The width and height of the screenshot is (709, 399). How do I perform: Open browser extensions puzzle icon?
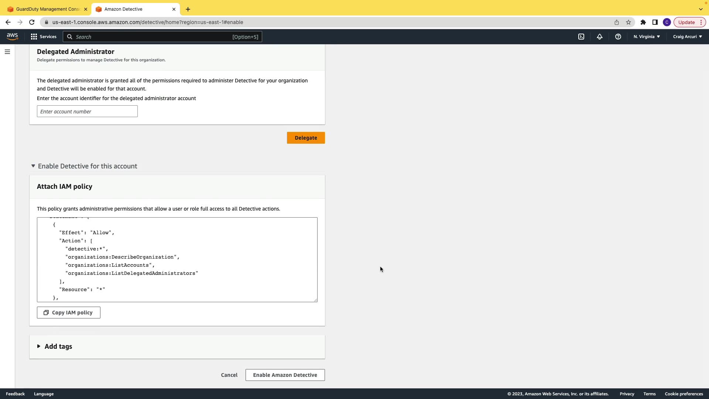(643, 22)
